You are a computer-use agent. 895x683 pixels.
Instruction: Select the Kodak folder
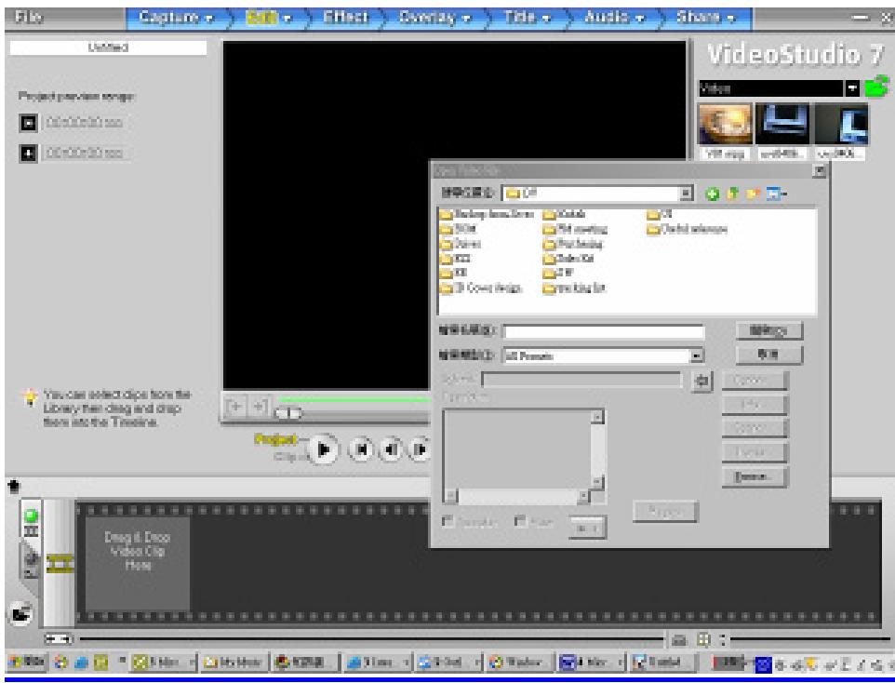tap(564, 214)
